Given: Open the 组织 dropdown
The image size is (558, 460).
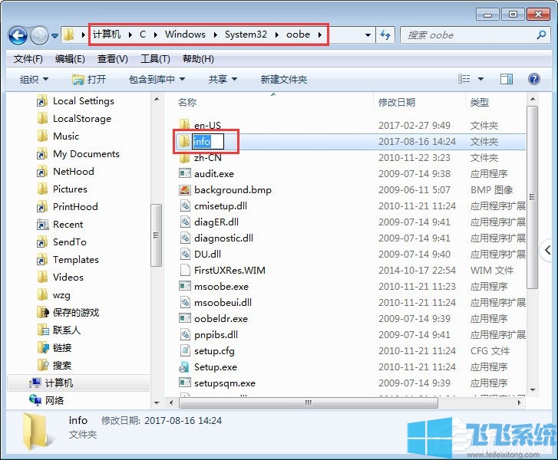Looking at the screenshot, I should click(35, 79).
